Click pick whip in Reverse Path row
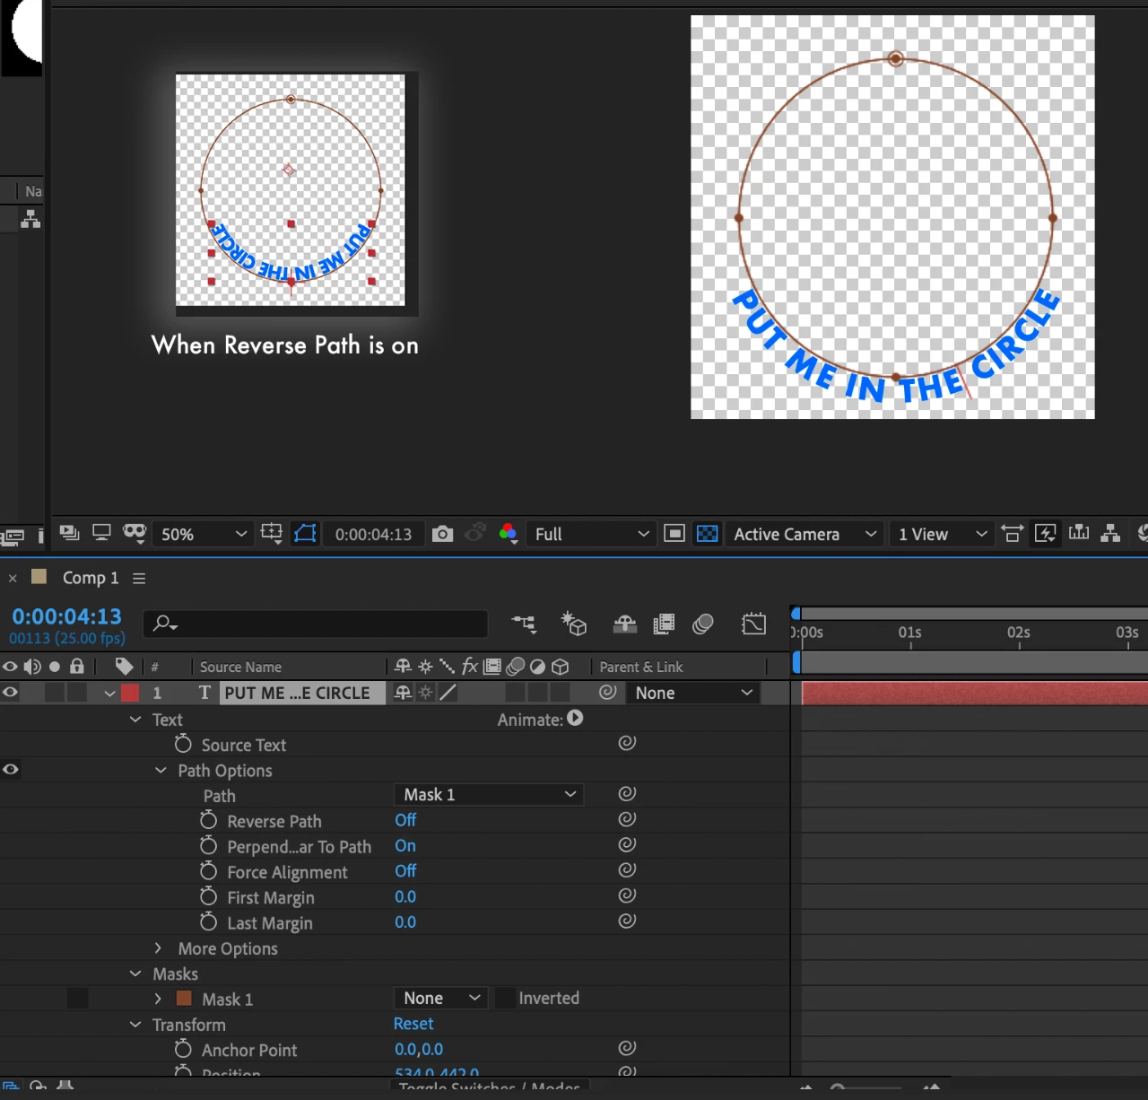The width and height of the screenshot is (1148, 1100). coord(627,819)
